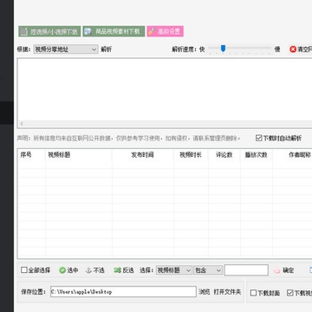The image size is (312, 312).
Task: Click the save path field C:\Users\apple\Desktop
Action: pyautogui.click(x=123, y=291)
